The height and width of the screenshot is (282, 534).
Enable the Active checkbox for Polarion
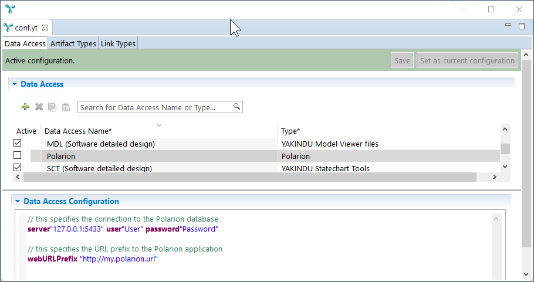click(18, 155)
